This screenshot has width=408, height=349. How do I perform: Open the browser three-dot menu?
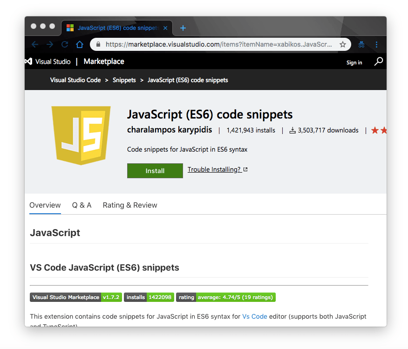[376, 44]
